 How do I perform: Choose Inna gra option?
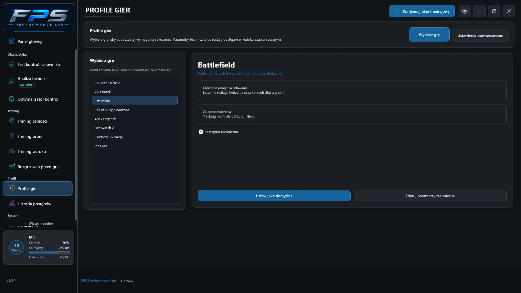click(135, 146)
